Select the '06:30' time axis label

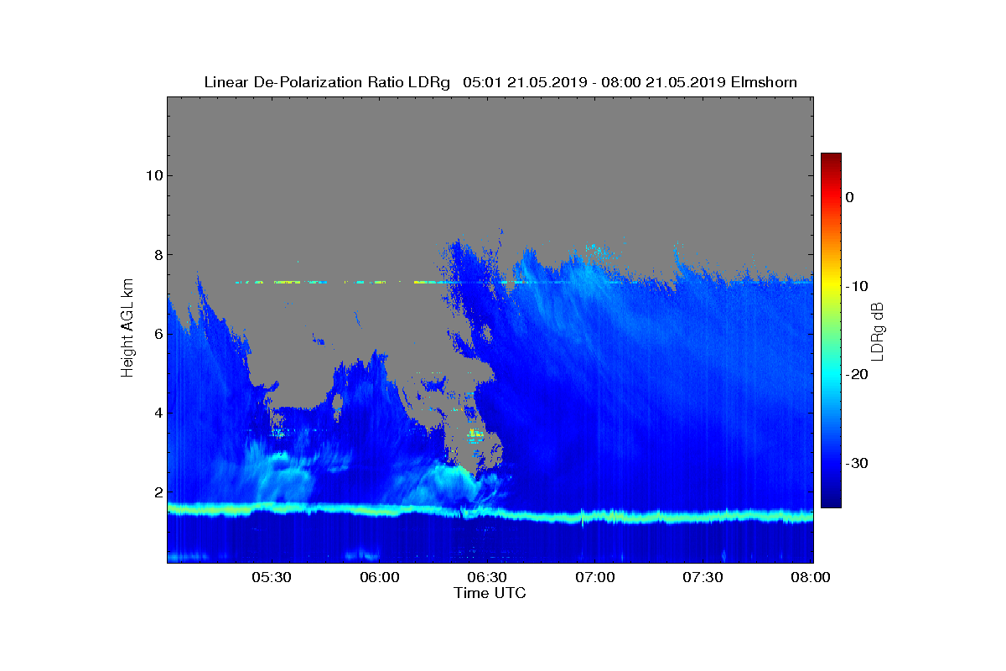[487, 578]
